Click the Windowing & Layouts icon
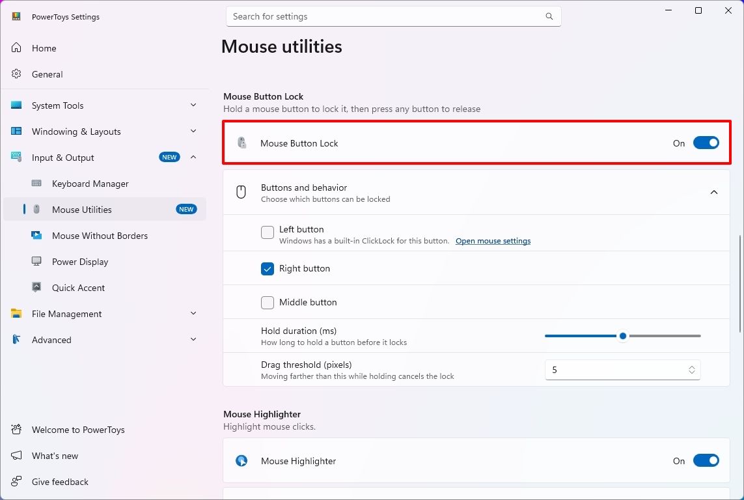744x500 pixels. click(16, 131)
